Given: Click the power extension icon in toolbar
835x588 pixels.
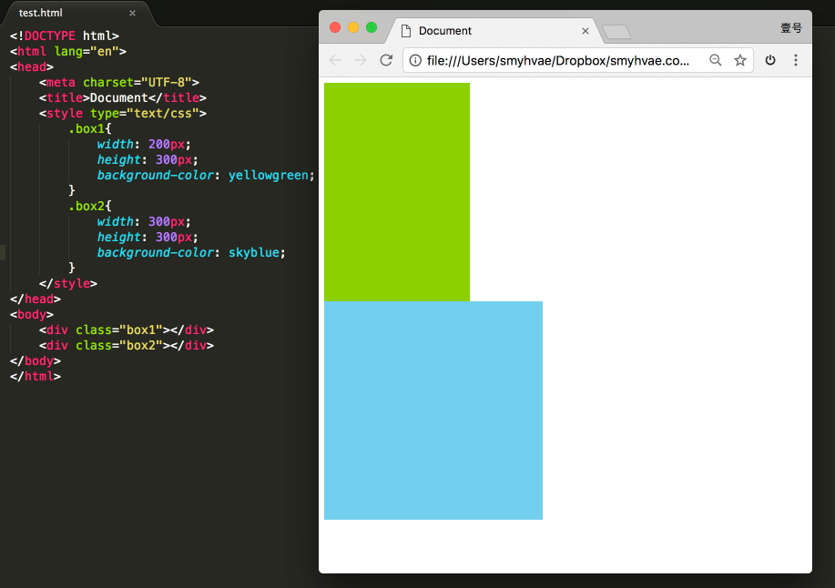Looking at the screenshot, I should 770,60.
